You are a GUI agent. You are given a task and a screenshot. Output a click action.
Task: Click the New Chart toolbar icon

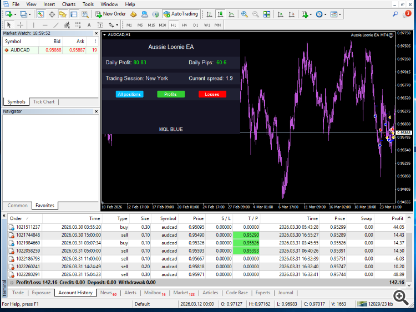(x=9, y=14)
